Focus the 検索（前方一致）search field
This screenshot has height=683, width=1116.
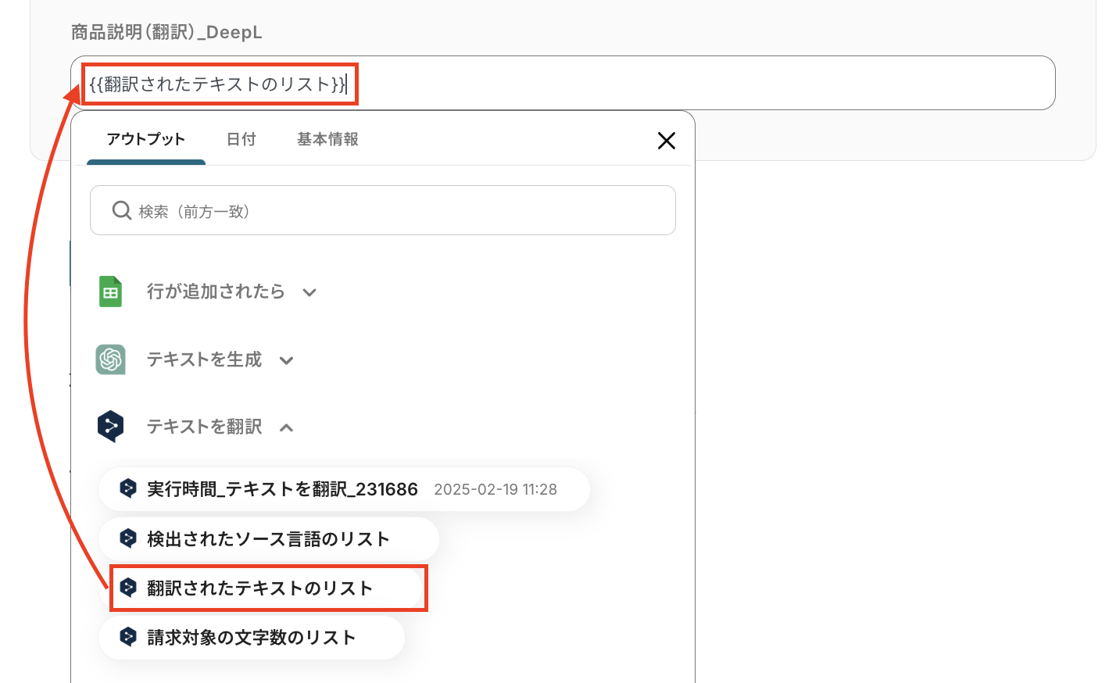[x=383, y=210]
